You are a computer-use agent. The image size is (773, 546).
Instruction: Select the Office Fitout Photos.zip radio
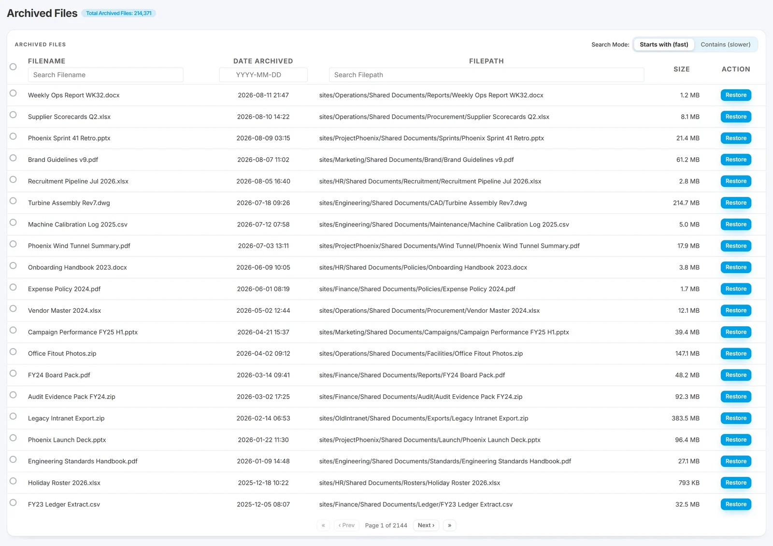(x=13, y=352)
